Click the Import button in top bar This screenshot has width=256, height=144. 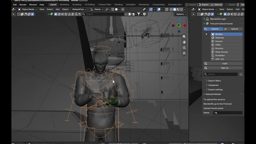(x=204, y=5)
